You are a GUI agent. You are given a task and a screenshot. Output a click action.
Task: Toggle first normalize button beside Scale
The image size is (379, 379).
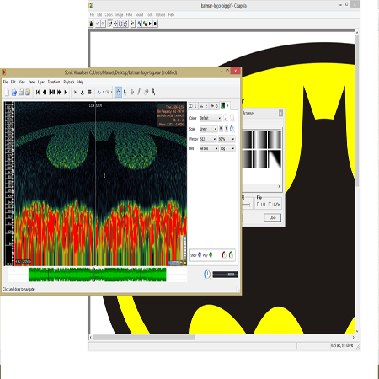[221, 129]
